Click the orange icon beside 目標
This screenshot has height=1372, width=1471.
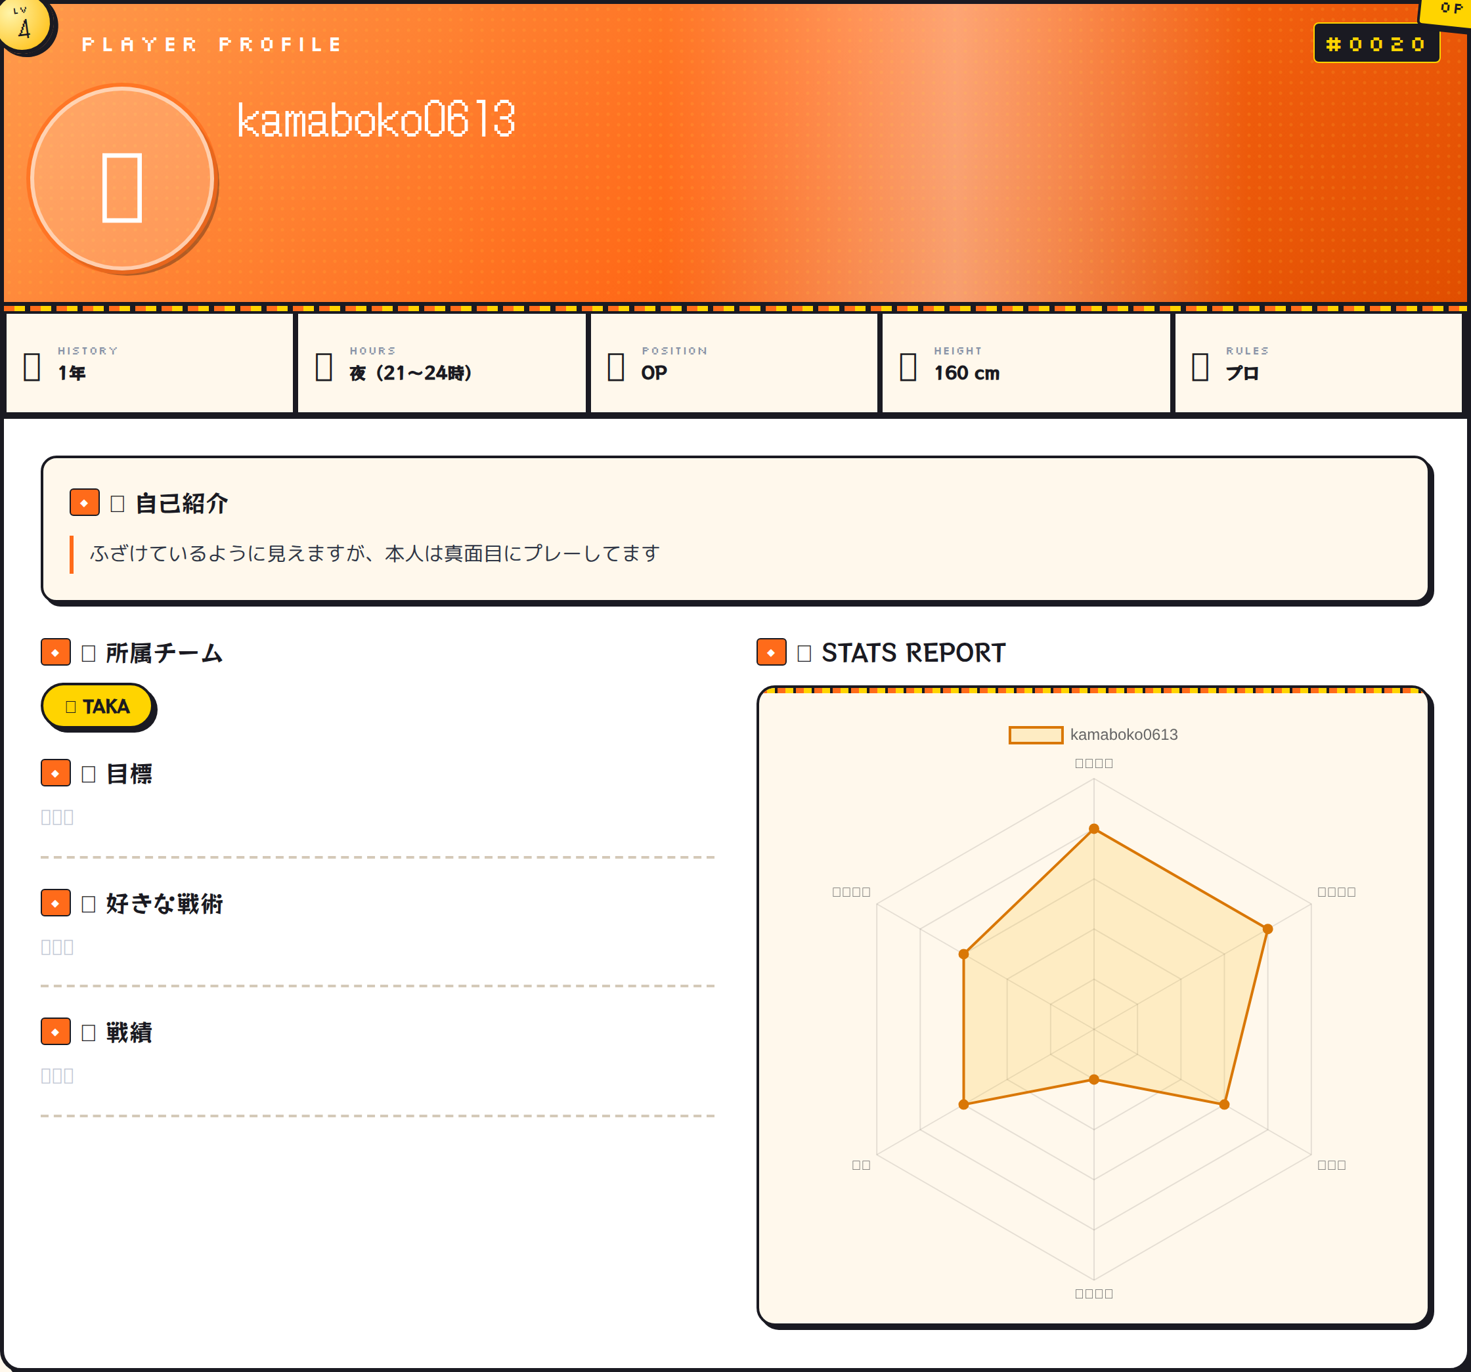click(x=56, y=773)
